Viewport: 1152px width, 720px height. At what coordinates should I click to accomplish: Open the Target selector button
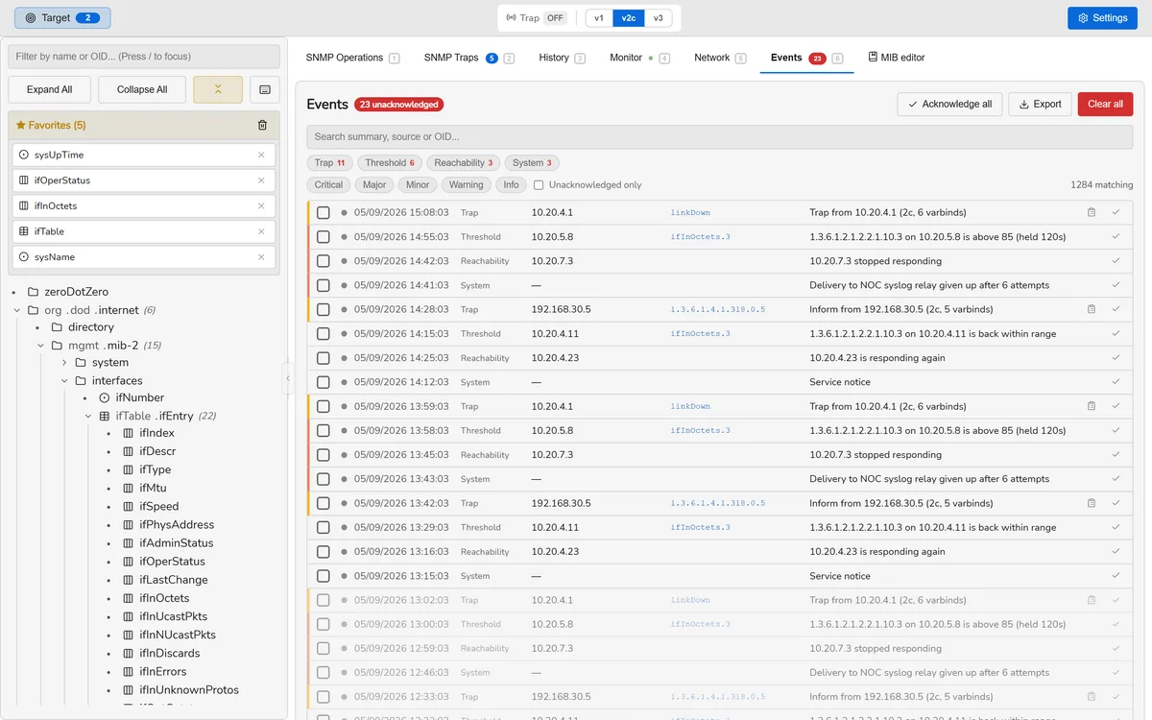[x=62, y=17]
